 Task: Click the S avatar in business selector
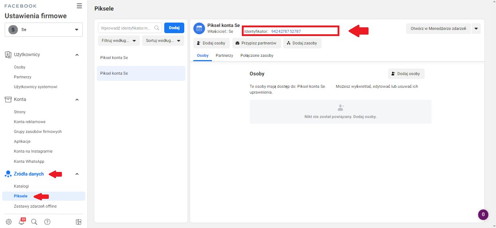click(x=13, y=30)
